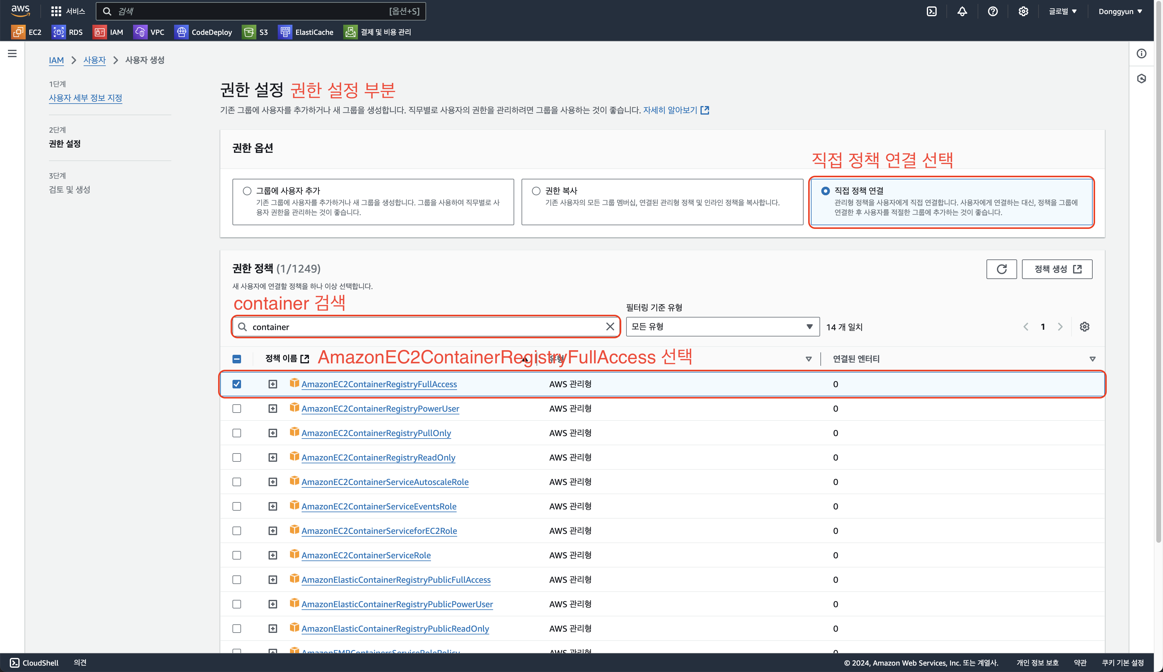The width and height of the screenshot is (1163, 672).
Task: Go to 사용자 breadcrumb link
Action: click(x=94, y=61)
